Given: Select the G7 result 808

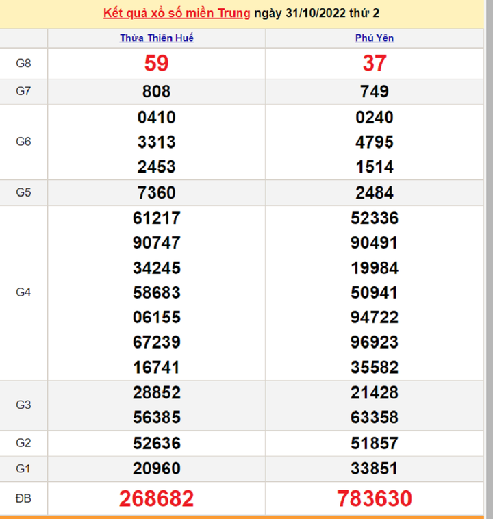Looking at the screenshot, I should (x=157, y=92).
